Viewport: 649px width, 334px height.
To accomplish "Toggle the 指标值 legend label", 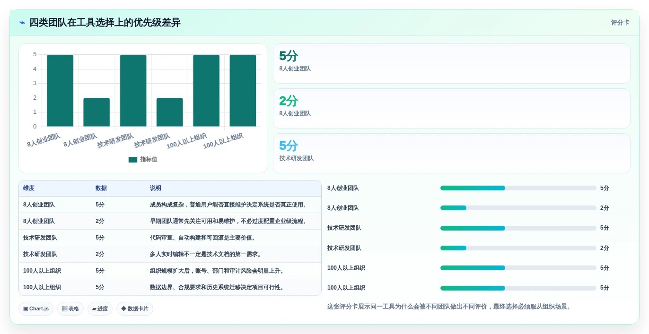I will [x=149, y=160].
